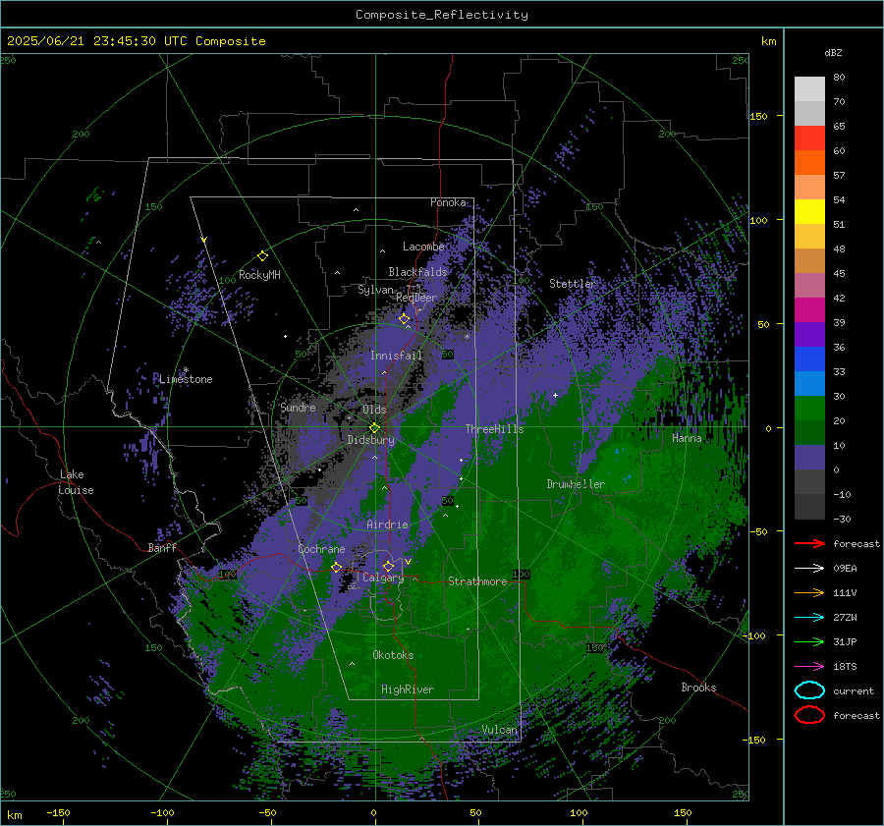Screen dimensions: 884x826
Task: Select the Innisfail map label
Action: coord(397,356)
